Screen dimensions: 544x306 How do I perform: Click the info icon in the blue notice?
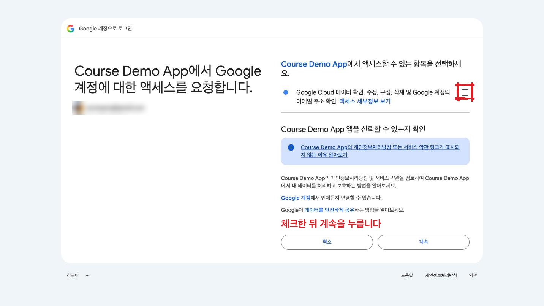click(291, 147)
